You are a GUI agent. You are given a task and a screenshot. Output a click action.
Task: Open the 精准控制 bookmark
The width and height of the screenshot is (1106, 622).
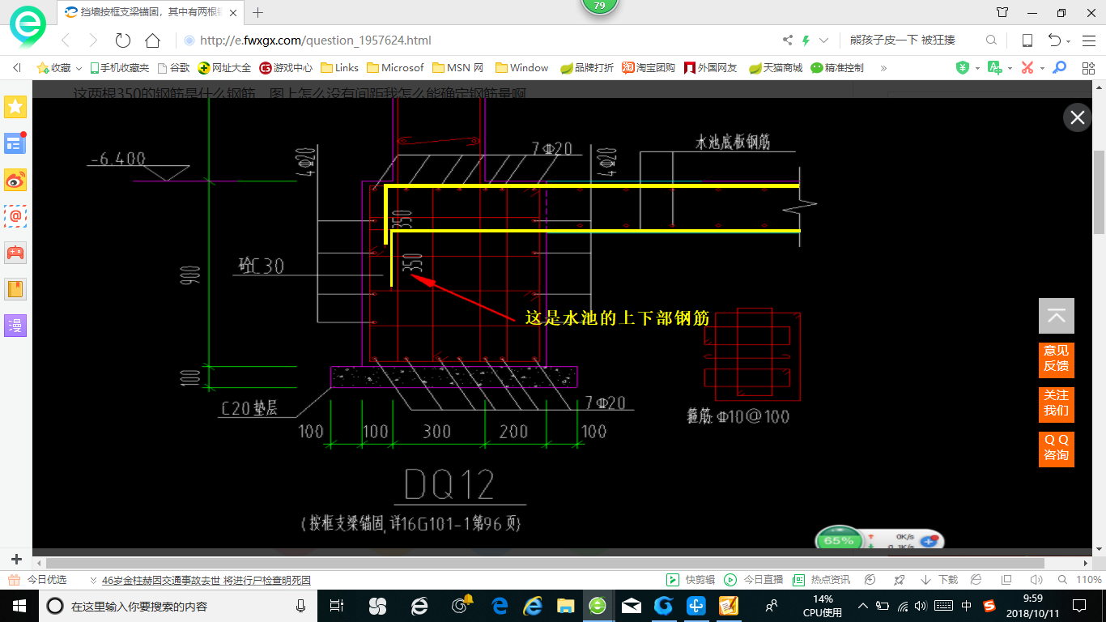point(837,68)
